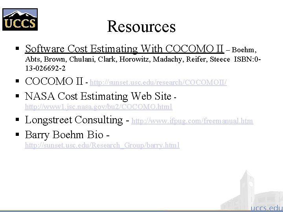
Task: Click the author list starting with Abts, Brown
Action: (x=128, y=59)
